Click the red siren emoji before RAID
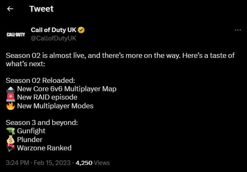This screenshot has height=172, width=247. click(10, 97)
